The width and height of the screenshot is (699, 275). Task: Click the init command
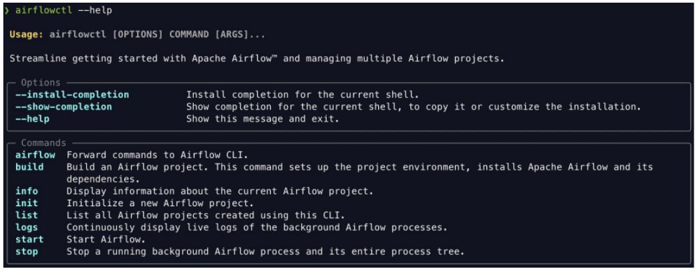click(x=27, y=204)
